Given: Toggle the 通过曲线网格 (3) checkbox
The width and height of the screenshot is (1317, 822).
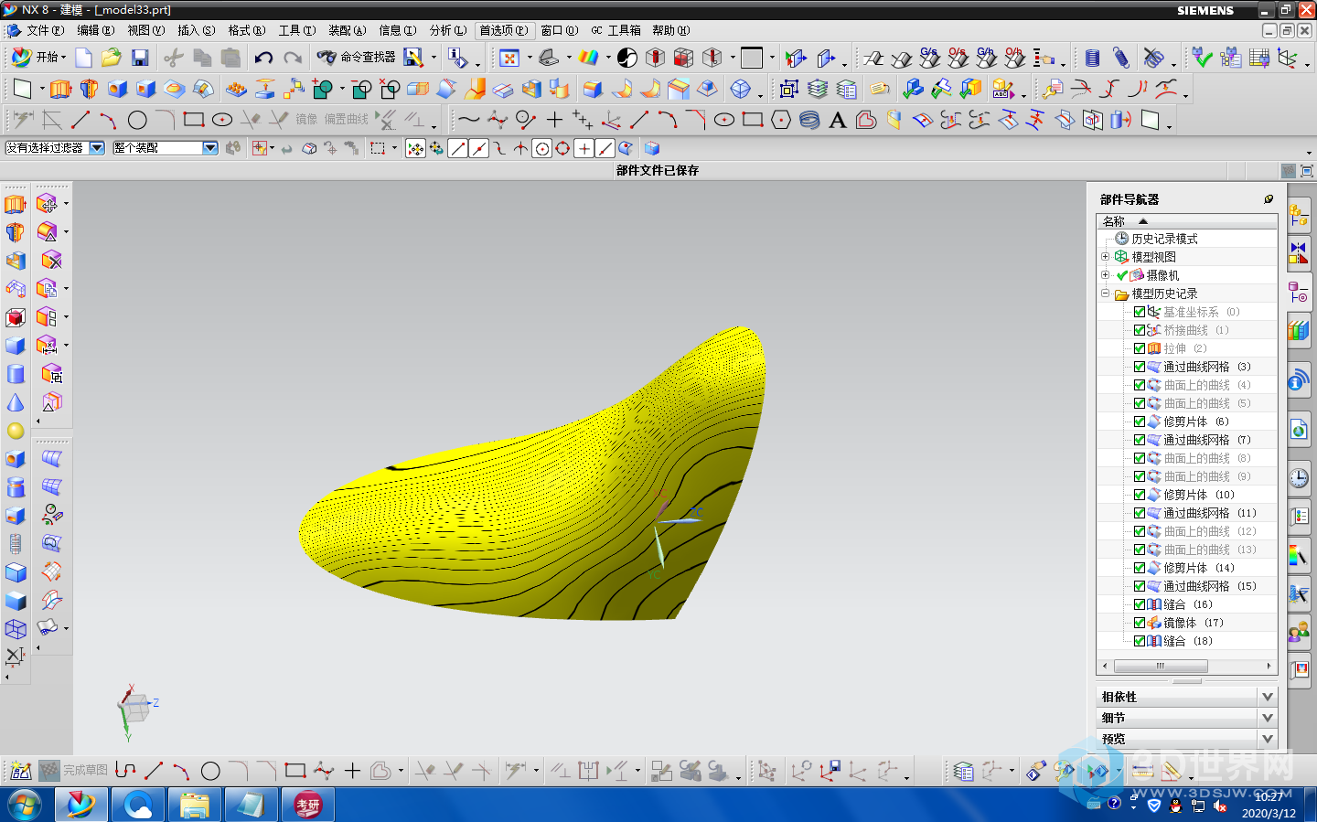Looking at the screenshot, I should coord(1140,367).
